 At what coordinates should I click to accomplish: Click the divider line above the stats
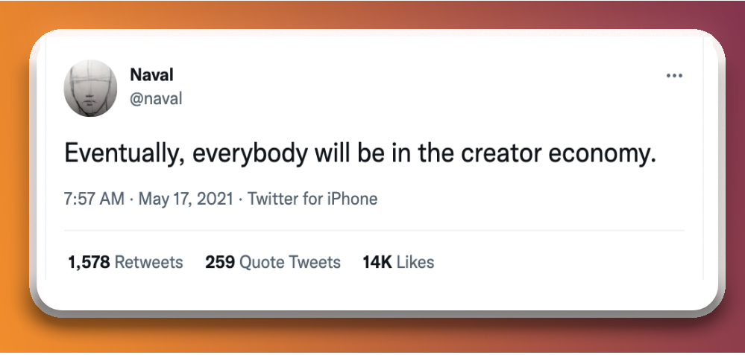pyautogui.click(x=374, y=231)
